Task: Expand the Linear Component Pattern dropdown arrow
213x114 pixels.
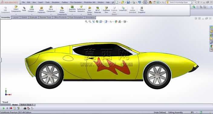Action: [32, 14]
